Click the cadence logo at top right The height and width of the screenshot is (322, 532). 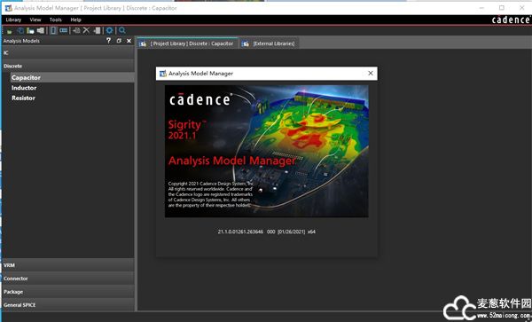(x=511, y=20)
